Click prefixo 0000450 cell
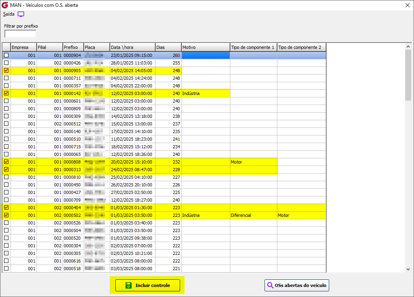 click(x=73, y=185)
